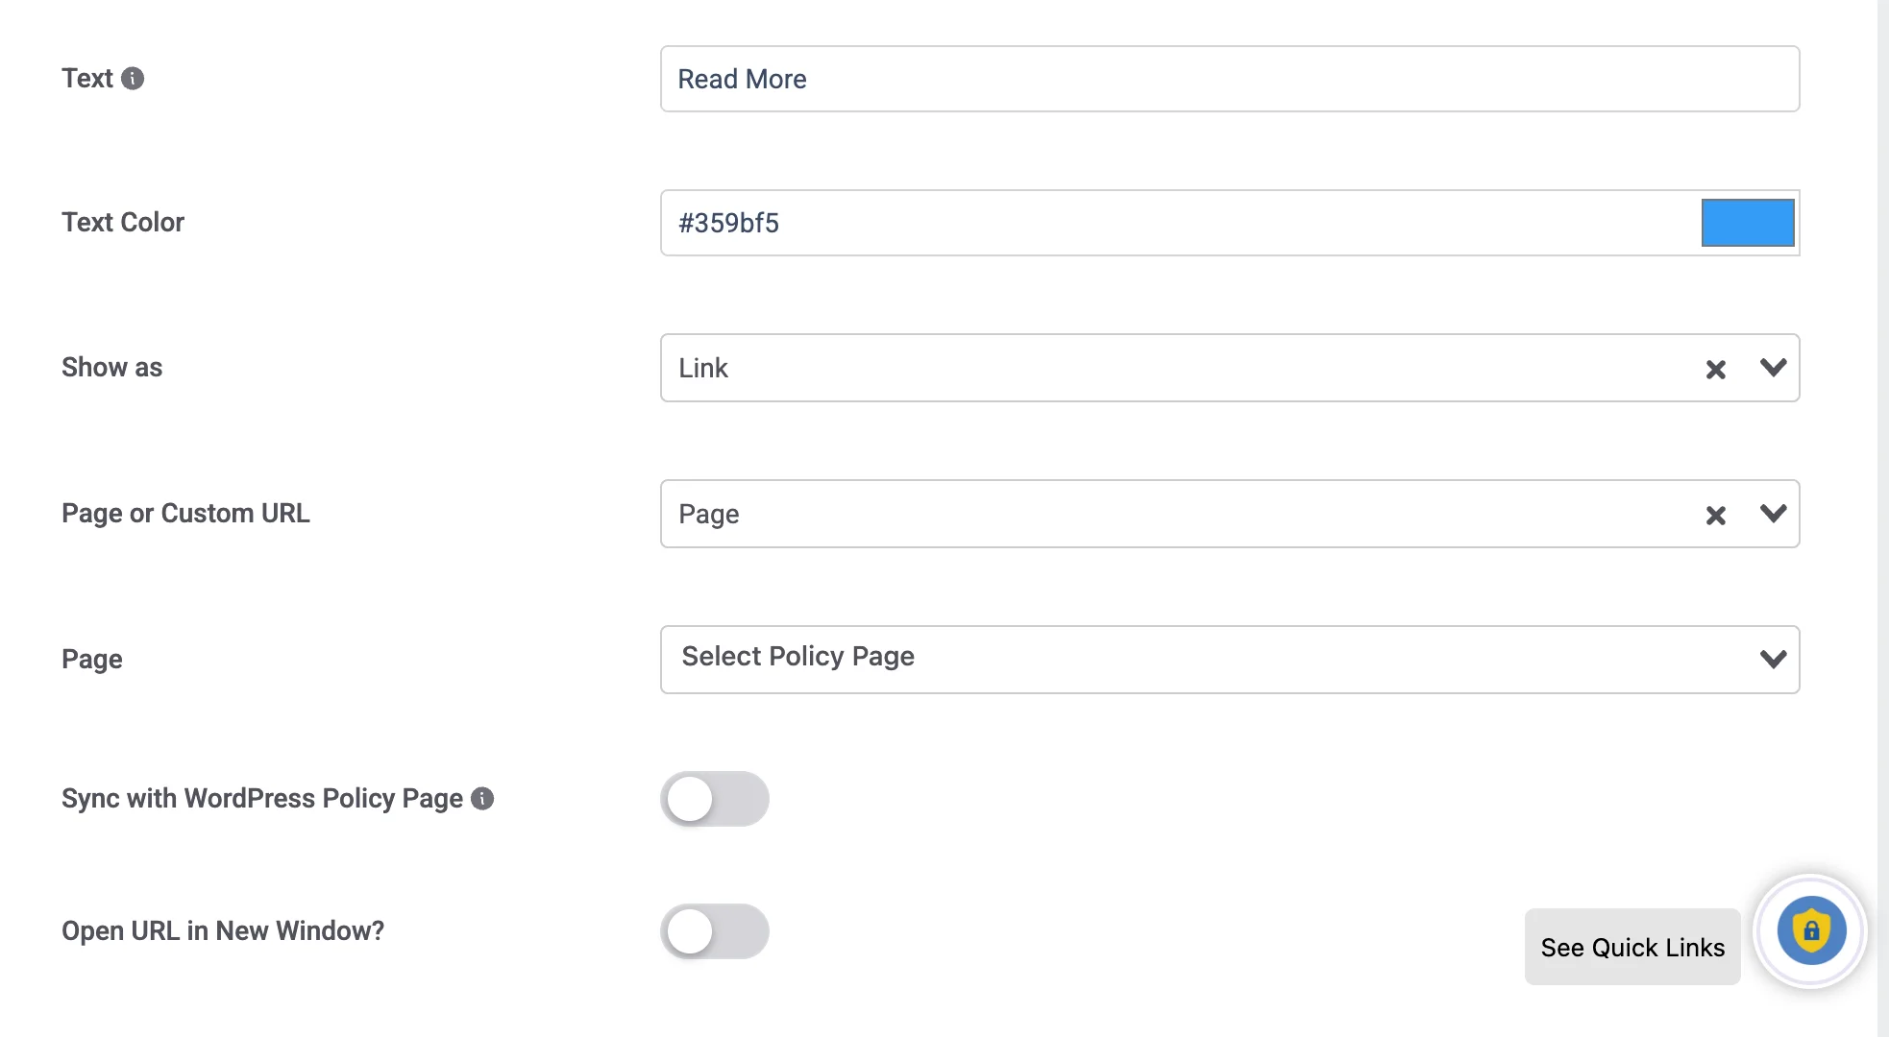Click info icon next to Sync with WordPress Policy Page
The width and height of the screenshot is (1889, 1037).
pyautogui.click(x=482, y=798)
